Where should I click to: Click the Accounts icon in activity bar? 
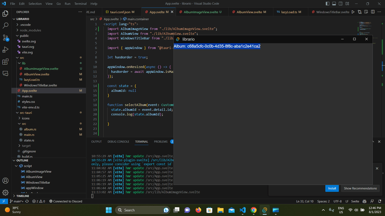5,181
